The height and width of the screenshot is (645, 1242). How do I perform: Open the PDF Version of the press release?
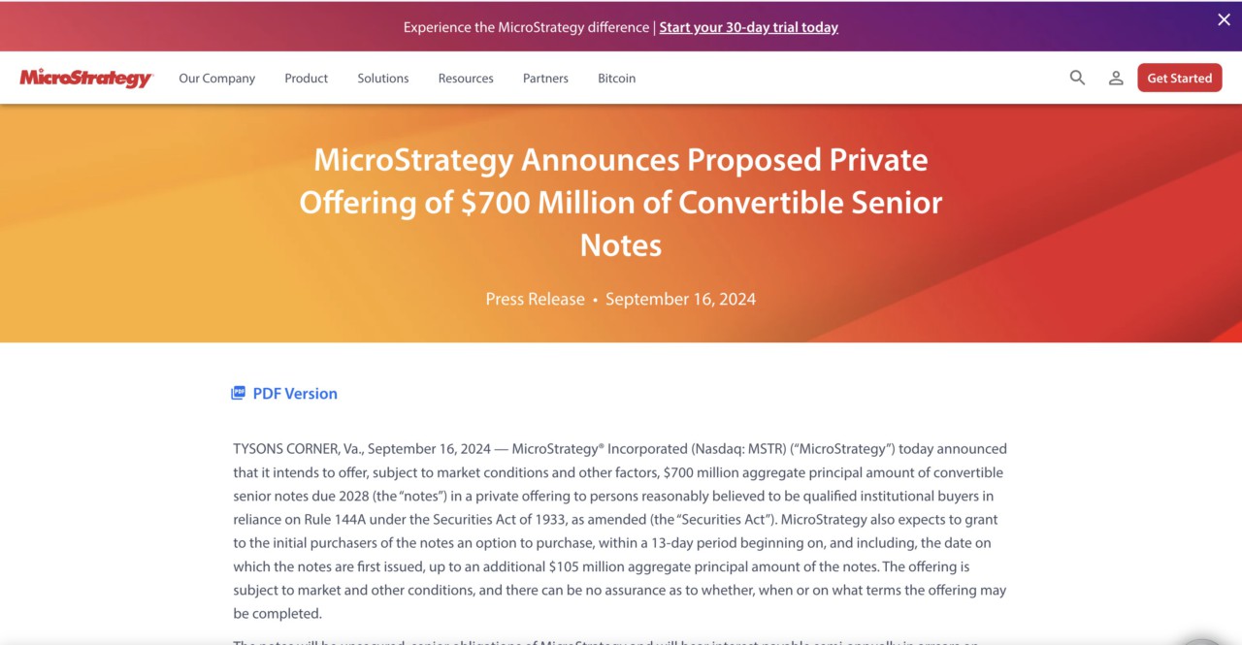[x=294, y=393]
